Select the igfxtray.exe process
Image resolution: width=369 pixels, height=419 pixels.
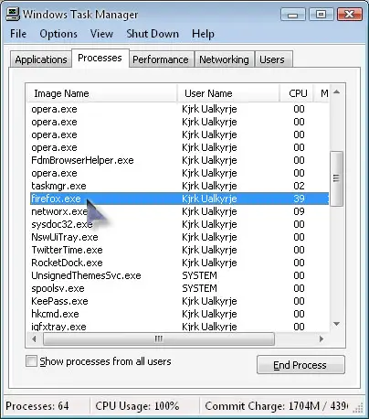click(180, 327)
